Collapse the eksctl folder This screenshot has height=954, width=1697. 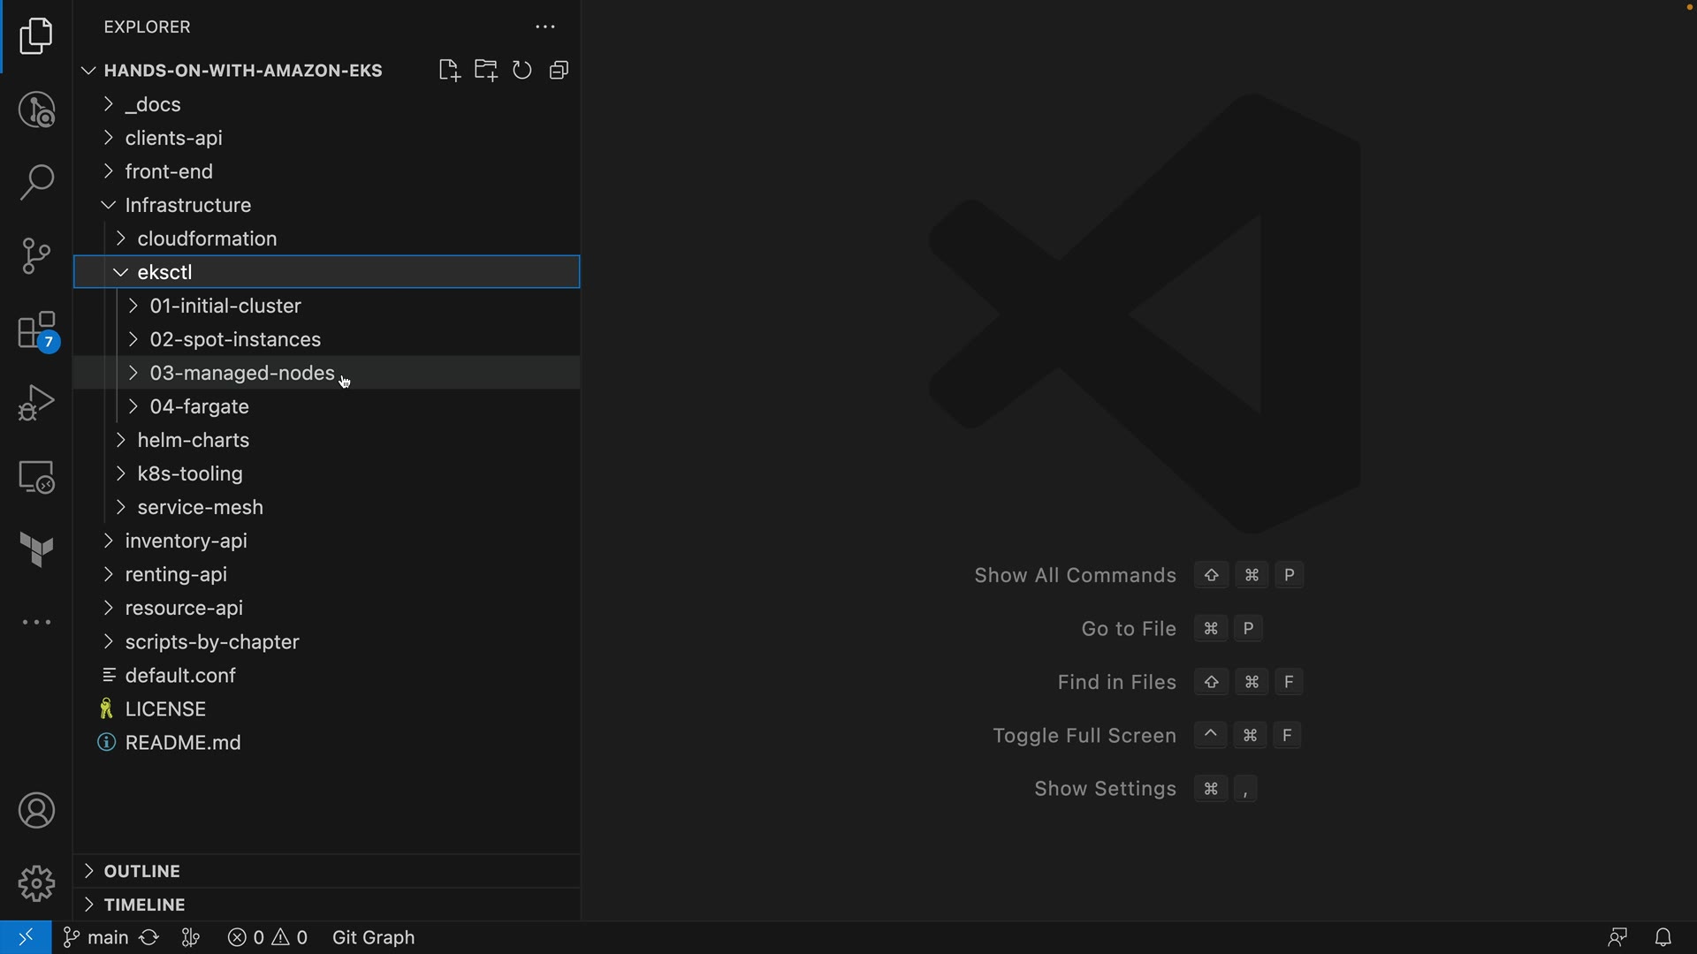tap(164, 272)
